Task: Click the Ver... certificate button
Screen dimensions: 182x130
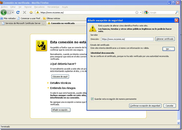Action: (x=168, y=49)
